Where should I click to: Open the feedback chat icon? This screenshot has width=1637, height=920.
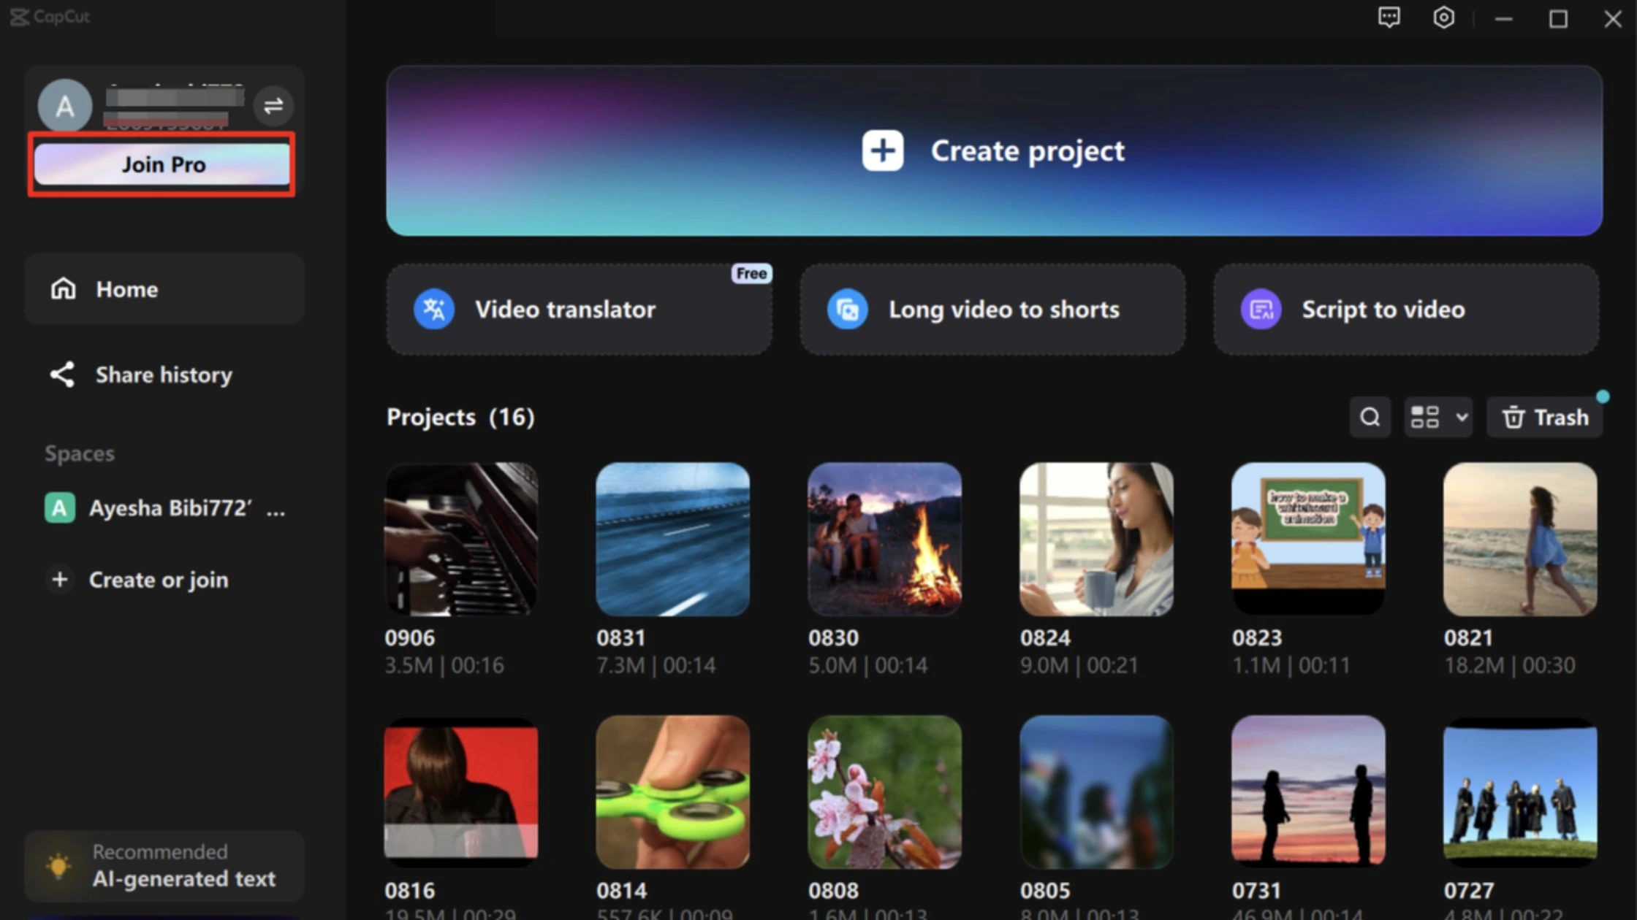(x=1389, y=18)
